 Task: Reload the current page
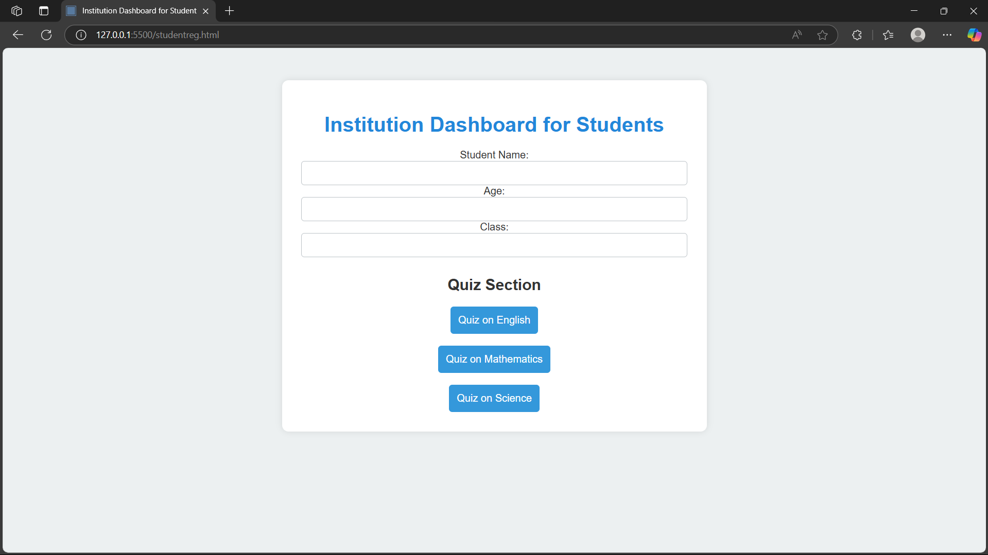point(46,35)
